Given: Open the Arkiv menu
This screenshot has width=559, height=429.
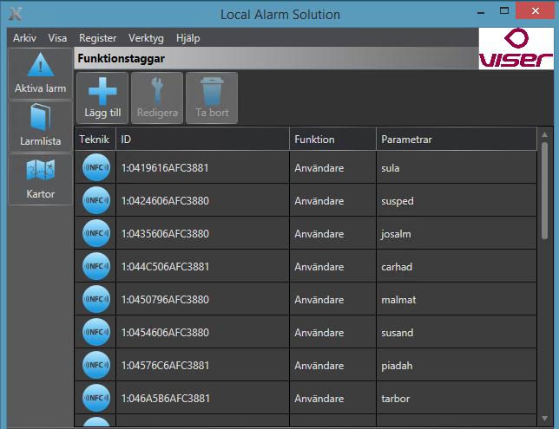Looking at the screenshot, I should 24,38.
